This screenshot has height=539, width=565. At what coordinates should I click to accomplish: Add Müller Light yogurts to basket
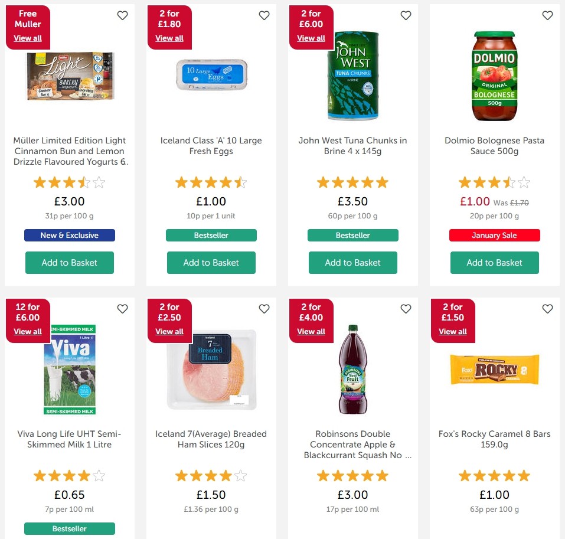pyautogui.click(x=69, y=262)
